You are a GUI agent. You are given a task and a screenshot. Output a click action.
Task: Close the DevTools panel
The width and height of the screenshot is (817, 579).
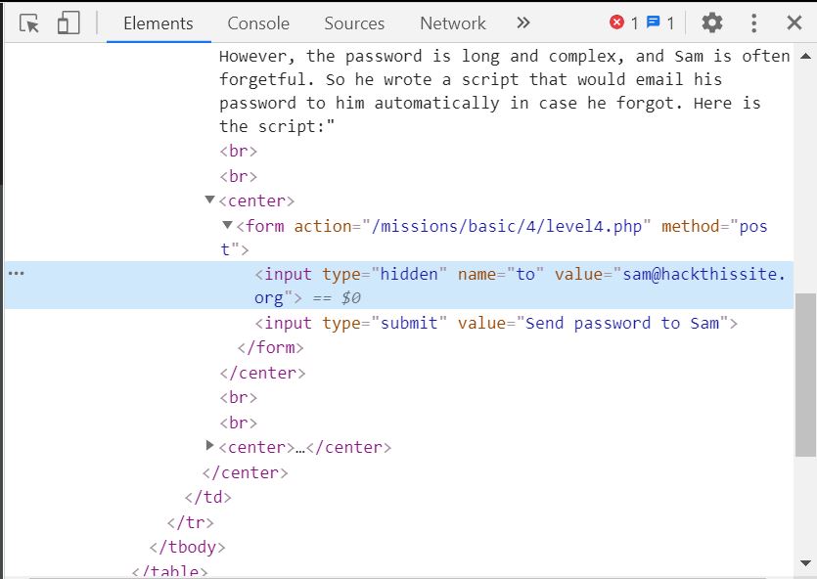[x=794, y=22]
